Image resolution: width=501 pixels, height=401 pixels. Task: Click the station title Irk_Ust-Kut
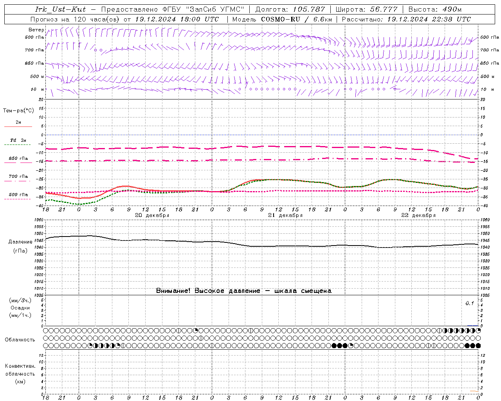point(61,9)
